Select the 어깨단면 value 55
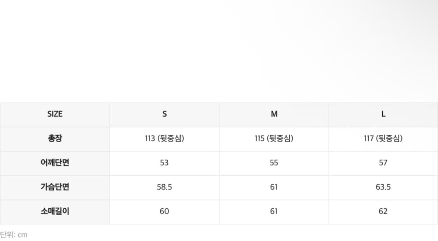The height and width of the screenshot is (241, 438). coord(274,162)
